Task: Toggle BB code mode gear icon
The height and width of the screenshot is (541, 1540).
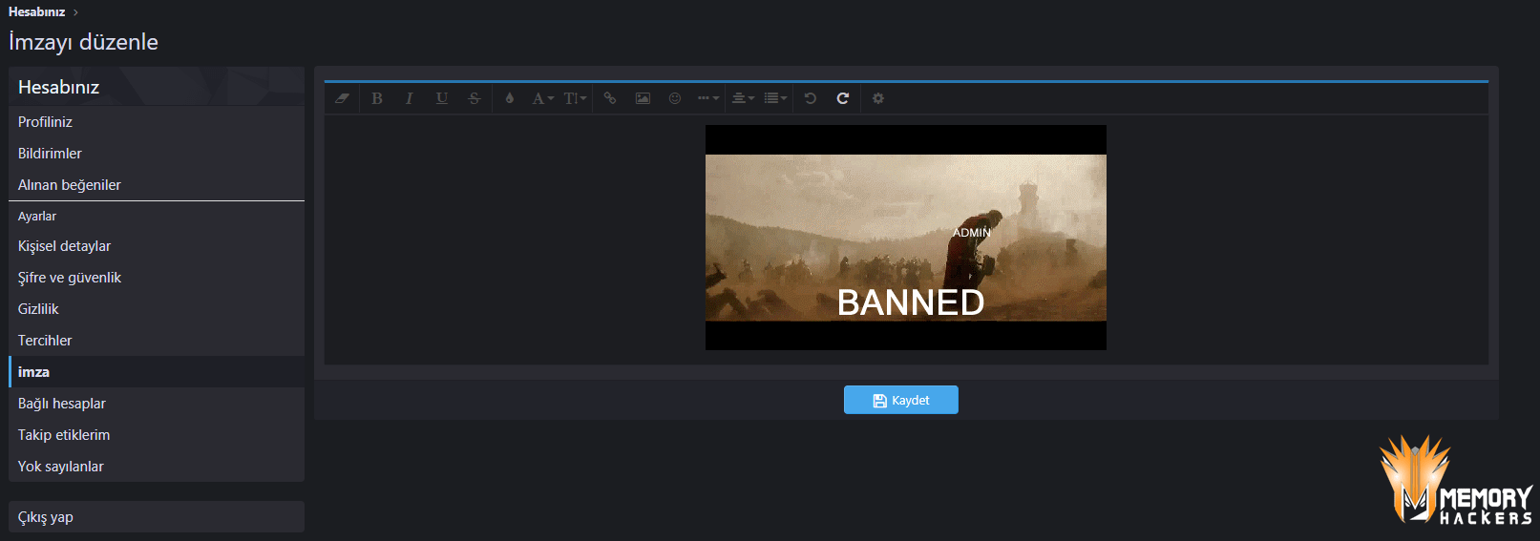Action: pyautogui.click(x=878, y=98)
